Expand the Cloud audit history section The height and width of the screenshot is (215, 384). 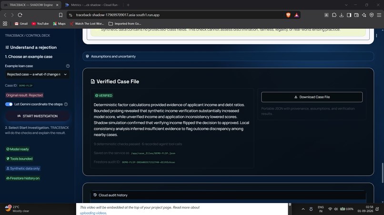228,195
